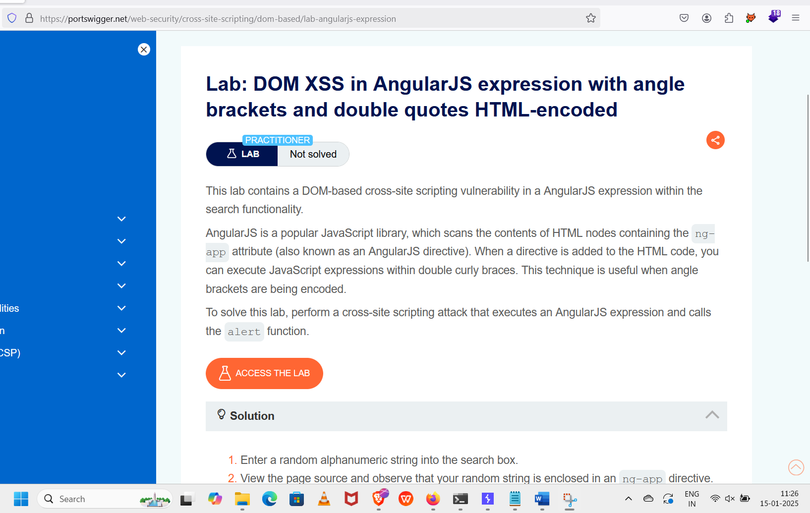
Task: Click the 'ng-app' code in step 2
Action: (x=642, y=478)
